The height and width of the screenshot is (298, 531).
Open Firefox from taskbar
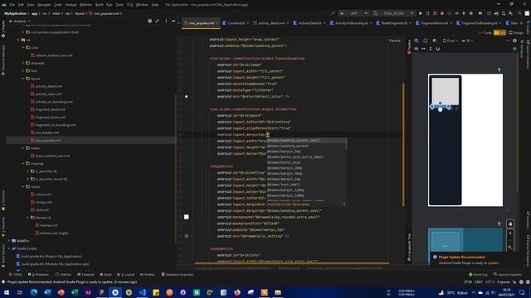tap(237, 292)
